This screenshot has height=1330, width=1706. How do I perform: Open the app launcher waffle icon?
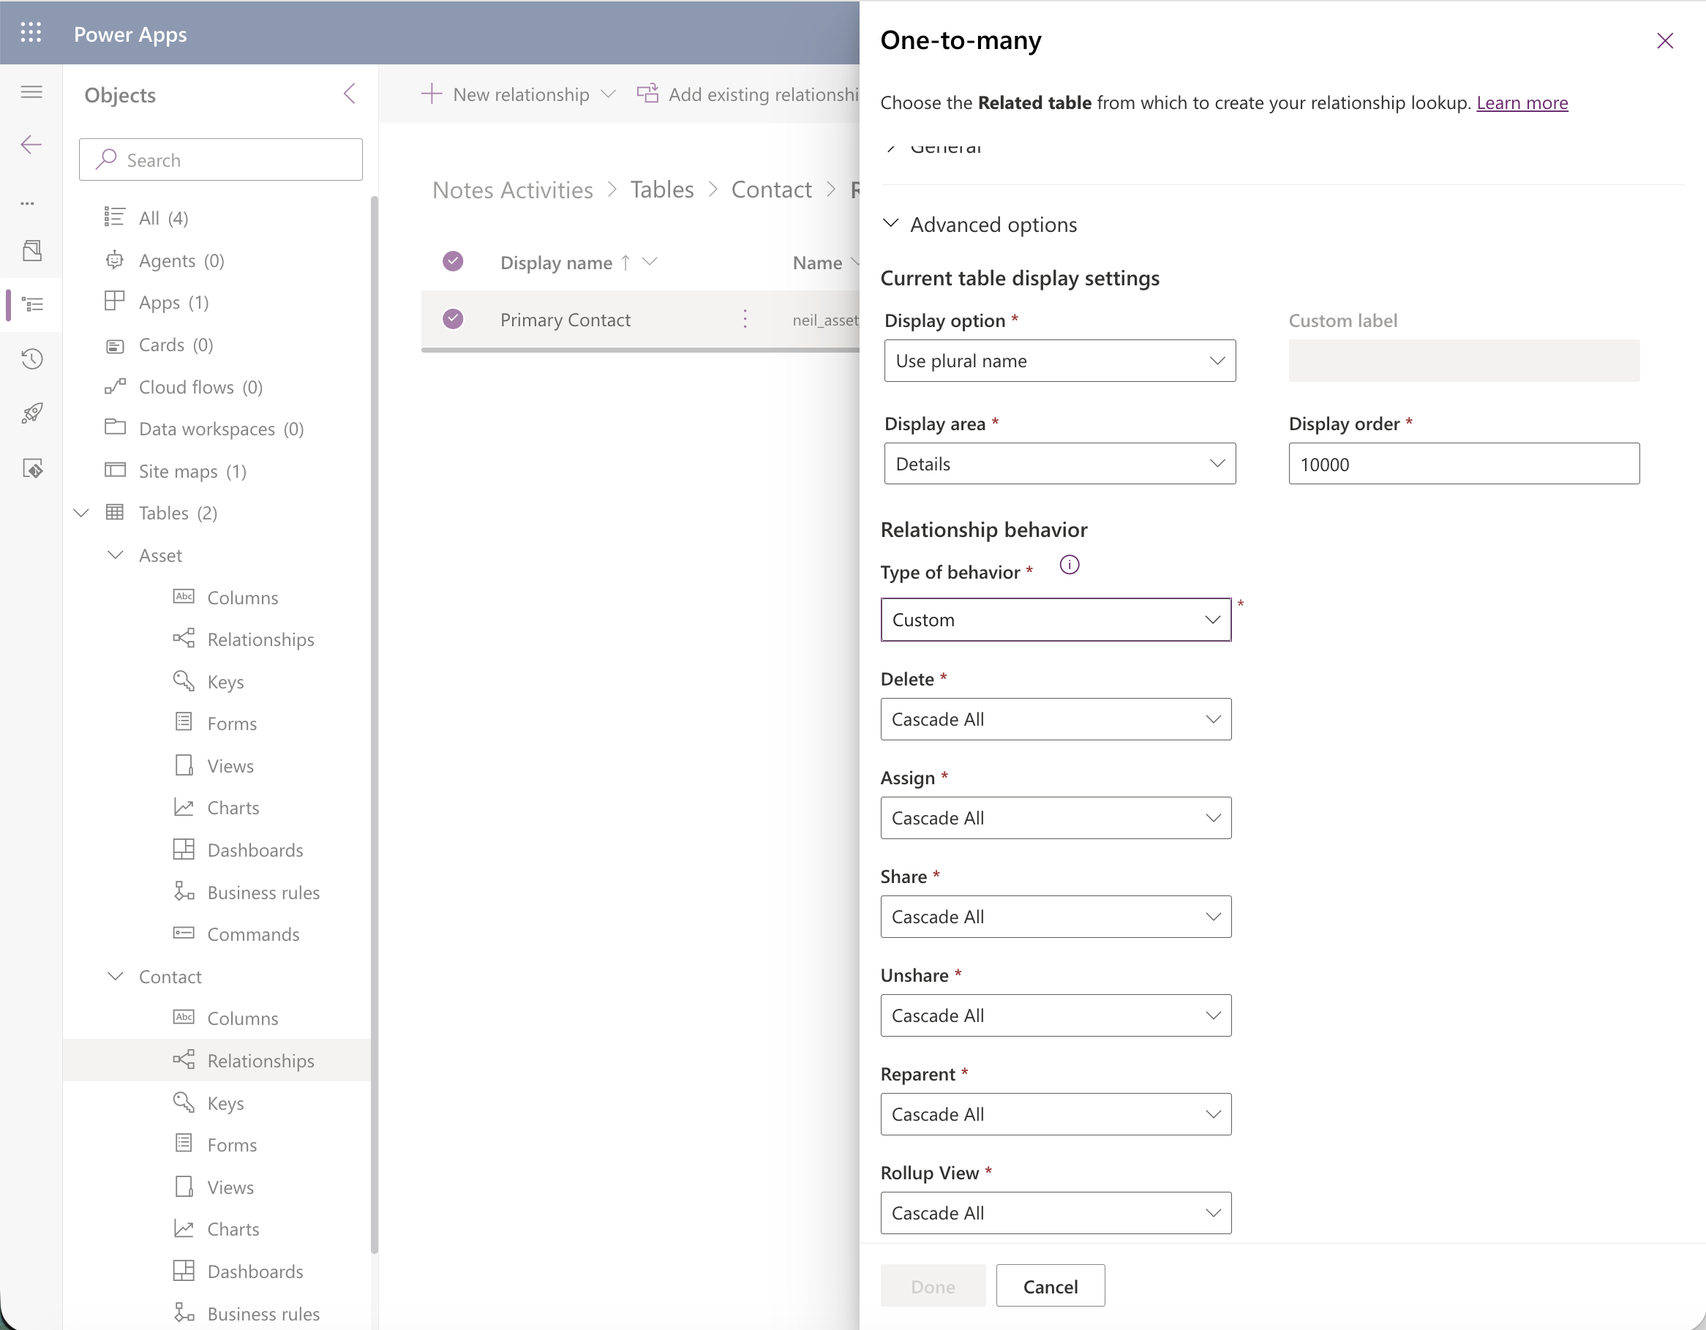point(31,33)
